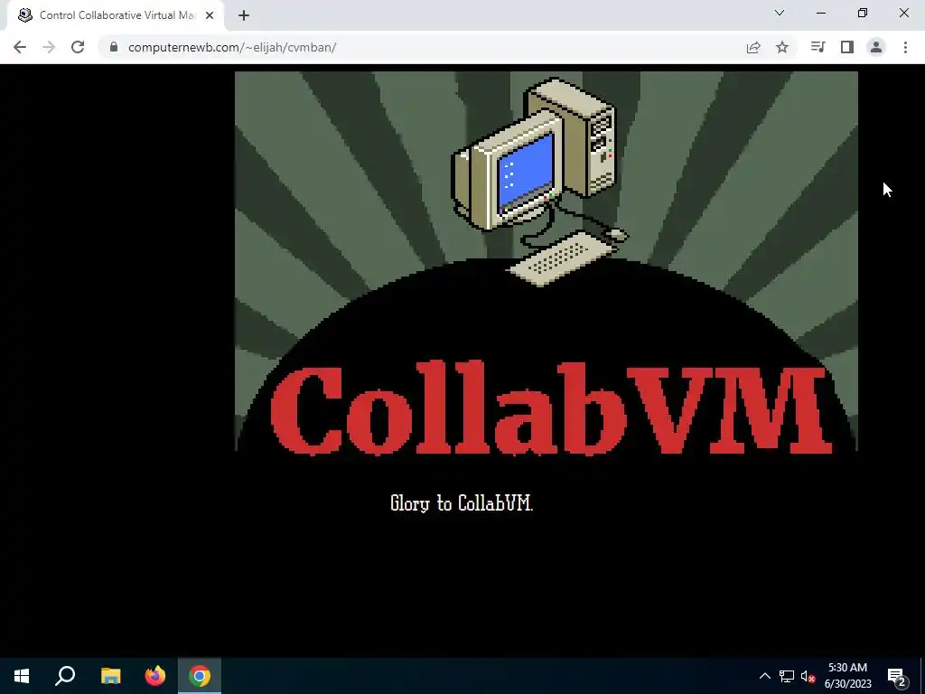Open network status tray icon
Screen dimensions: 925x694
[x=787, y=676]
